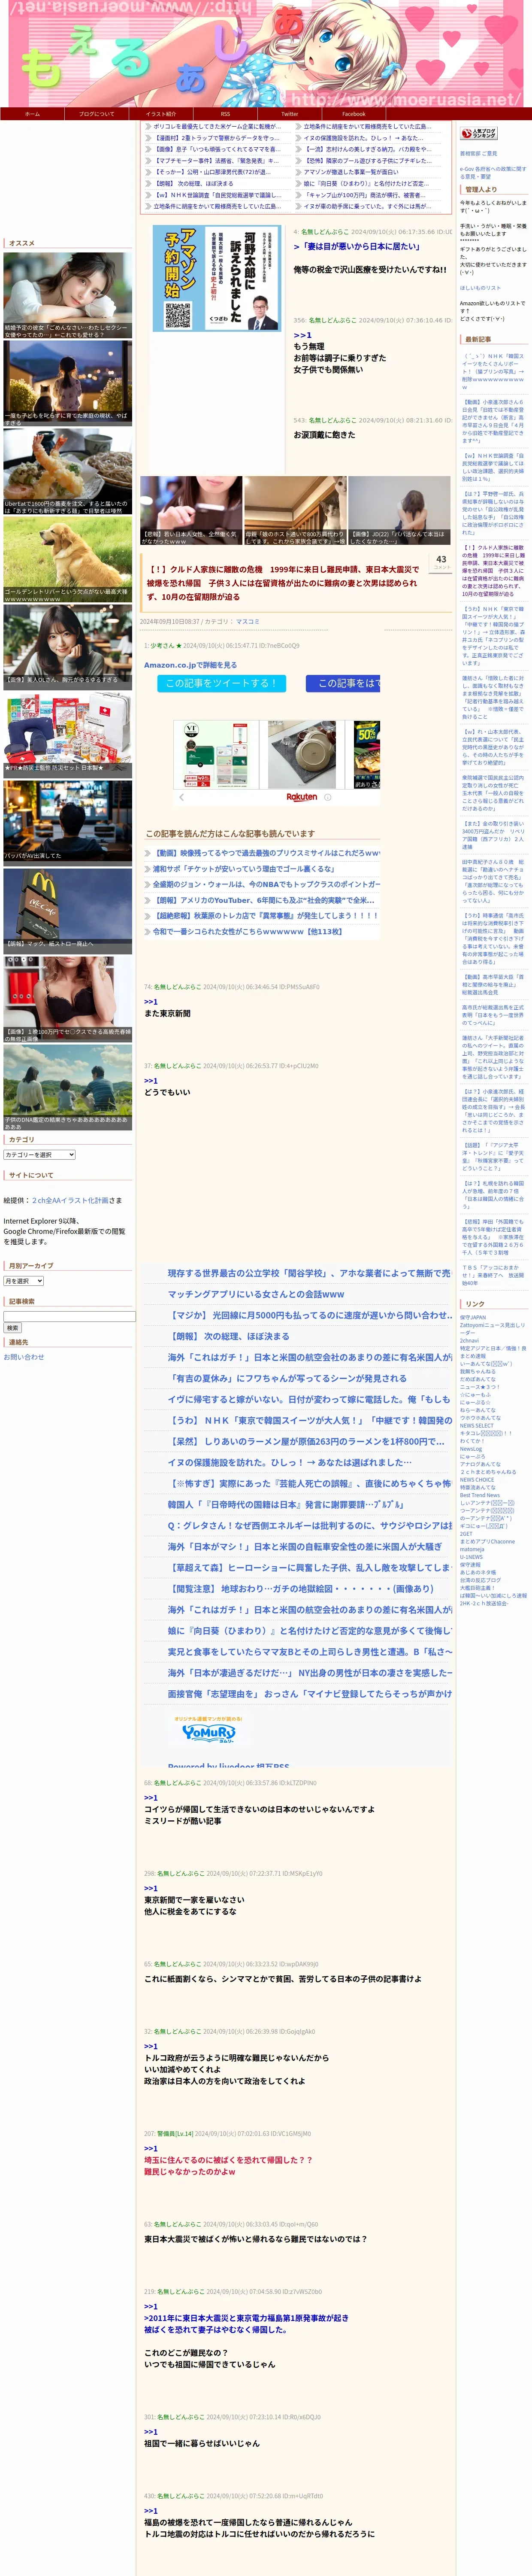Open マッチングアプリにいる女さんとの会話 link
Viewport: 532px width, 2576px height.
tap(256, 1294)
